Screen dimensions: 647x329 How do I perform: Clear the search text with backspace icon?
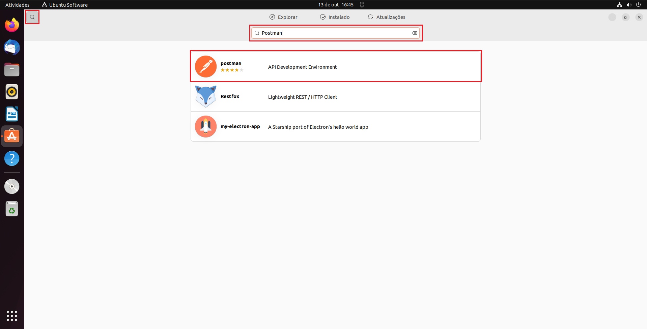click(414, 33)
